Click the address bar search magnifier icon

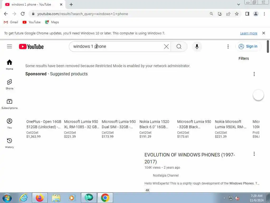point(211,14)
